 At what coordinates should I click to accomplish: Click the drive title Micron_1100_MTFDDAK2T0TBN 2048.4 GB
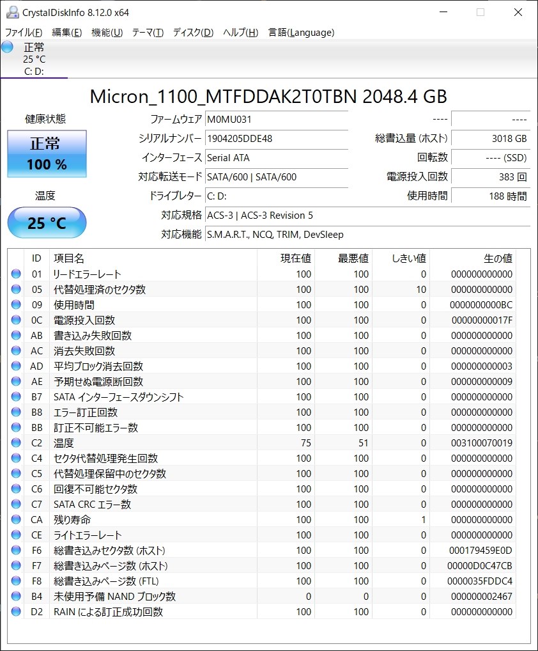coord(268,97)
